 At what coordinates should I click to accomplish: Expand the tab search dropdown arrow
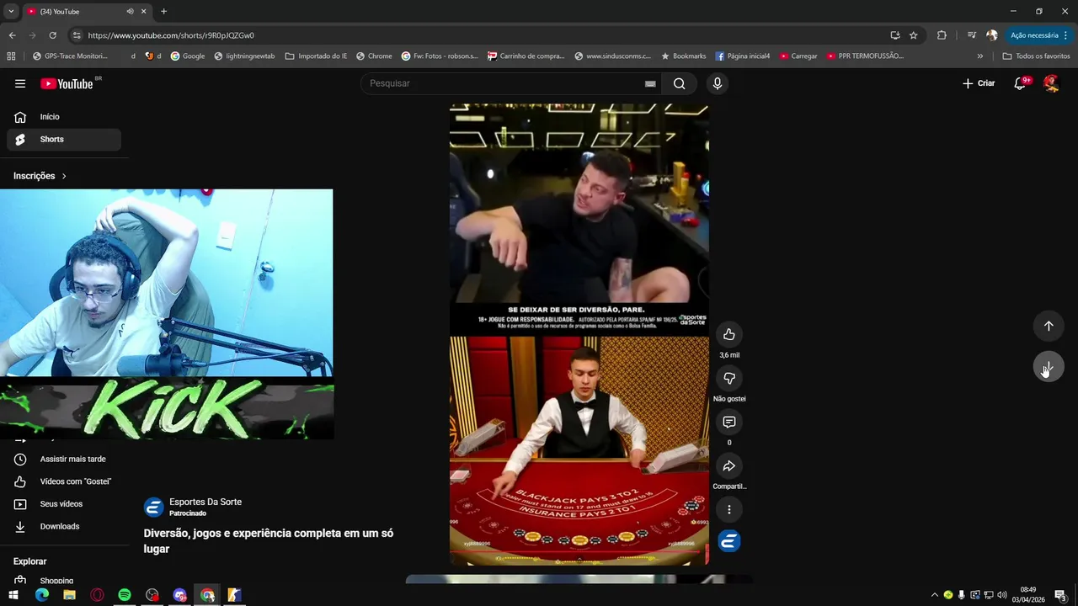click(11, 12)
